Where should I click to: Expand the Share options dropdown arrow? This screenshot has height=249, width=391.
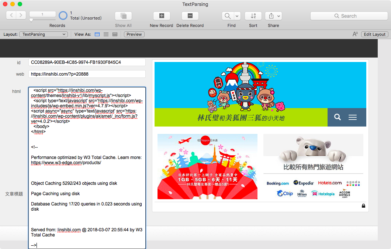coord(279,16)
